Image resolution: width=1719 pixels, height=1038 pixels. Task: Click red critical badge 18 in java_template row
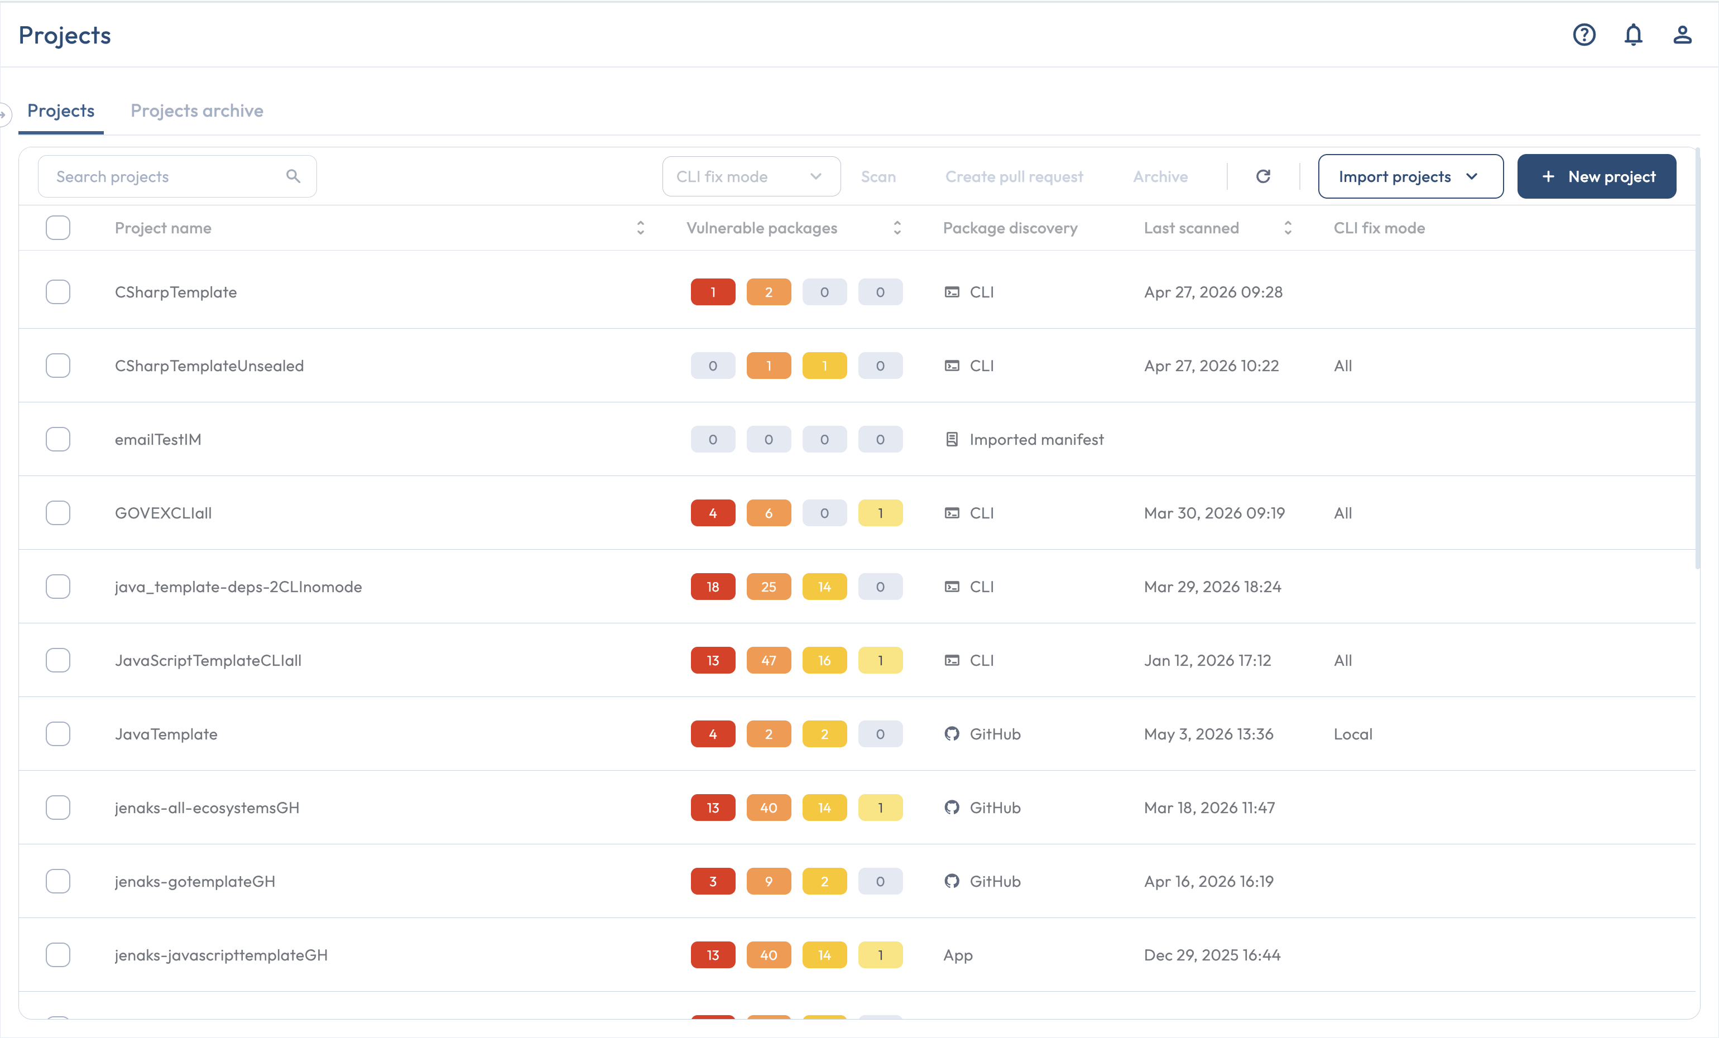pyautogui.click(x=713, y=587)
